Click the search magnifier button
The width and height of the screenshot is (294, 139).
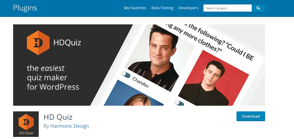[x=258, y=8]
